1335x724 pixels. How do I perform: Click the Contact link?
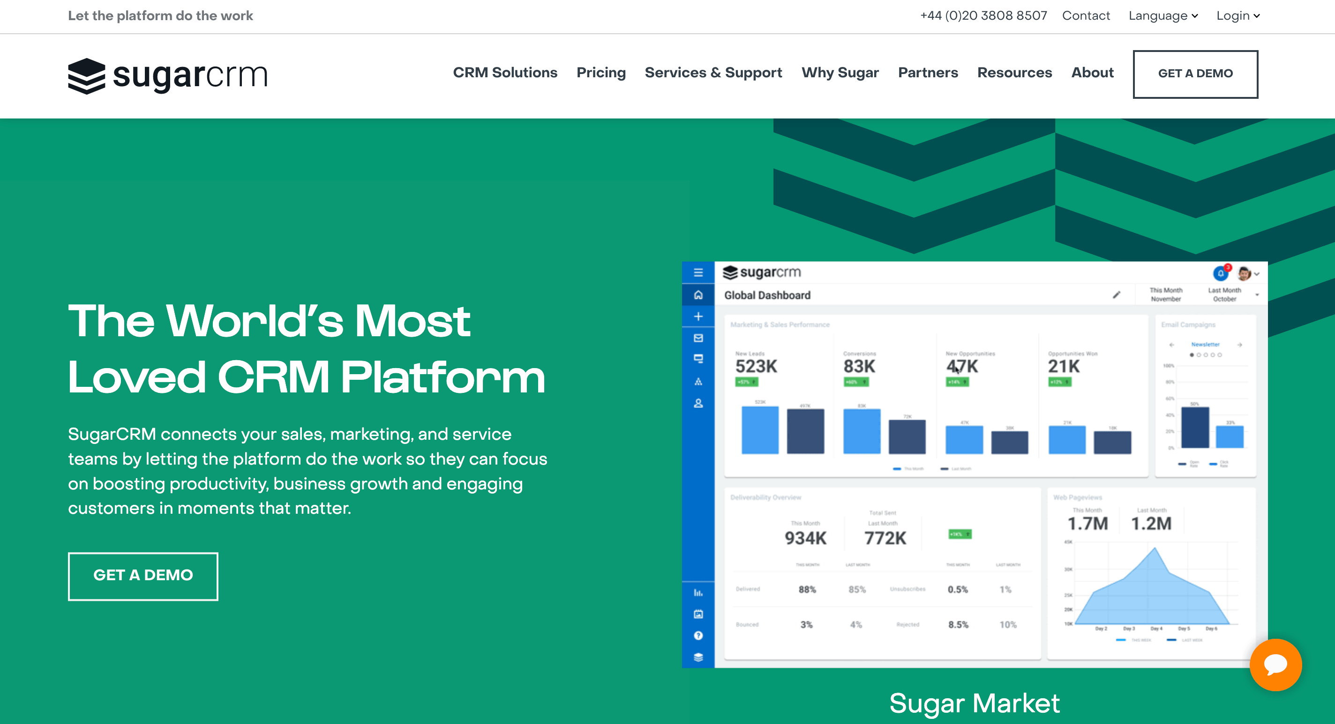[x=1086, y=15]
